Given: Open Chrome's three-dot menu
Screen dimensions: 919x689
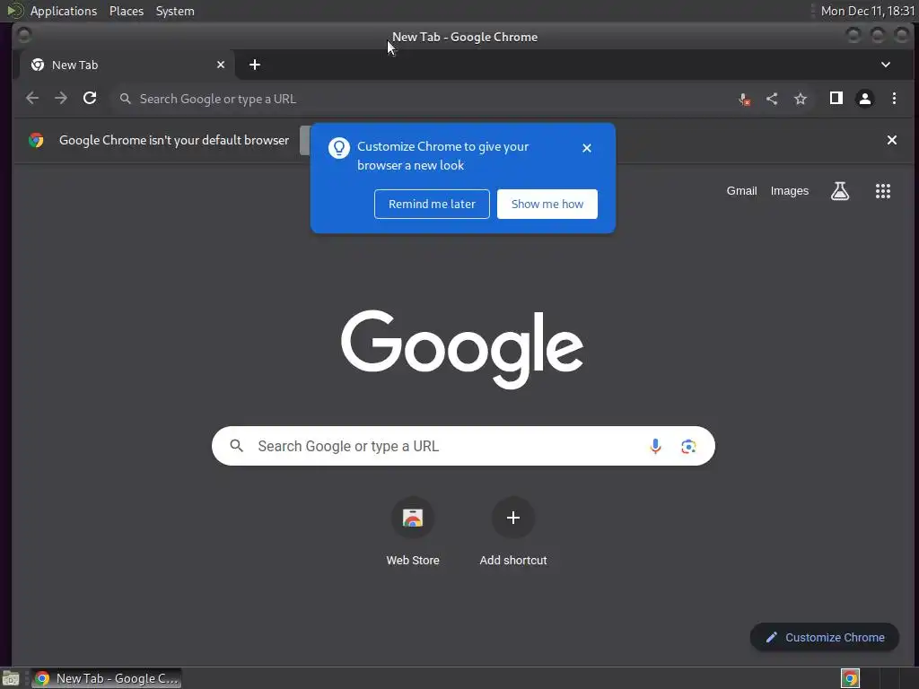Looking at the screenshot, I should pyautogui.click(x=895, y=99).
